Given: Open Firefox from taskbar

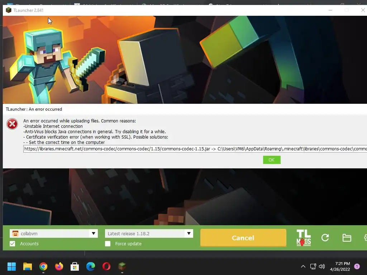Looking at the screenshot, I should [x=59, y=266].
